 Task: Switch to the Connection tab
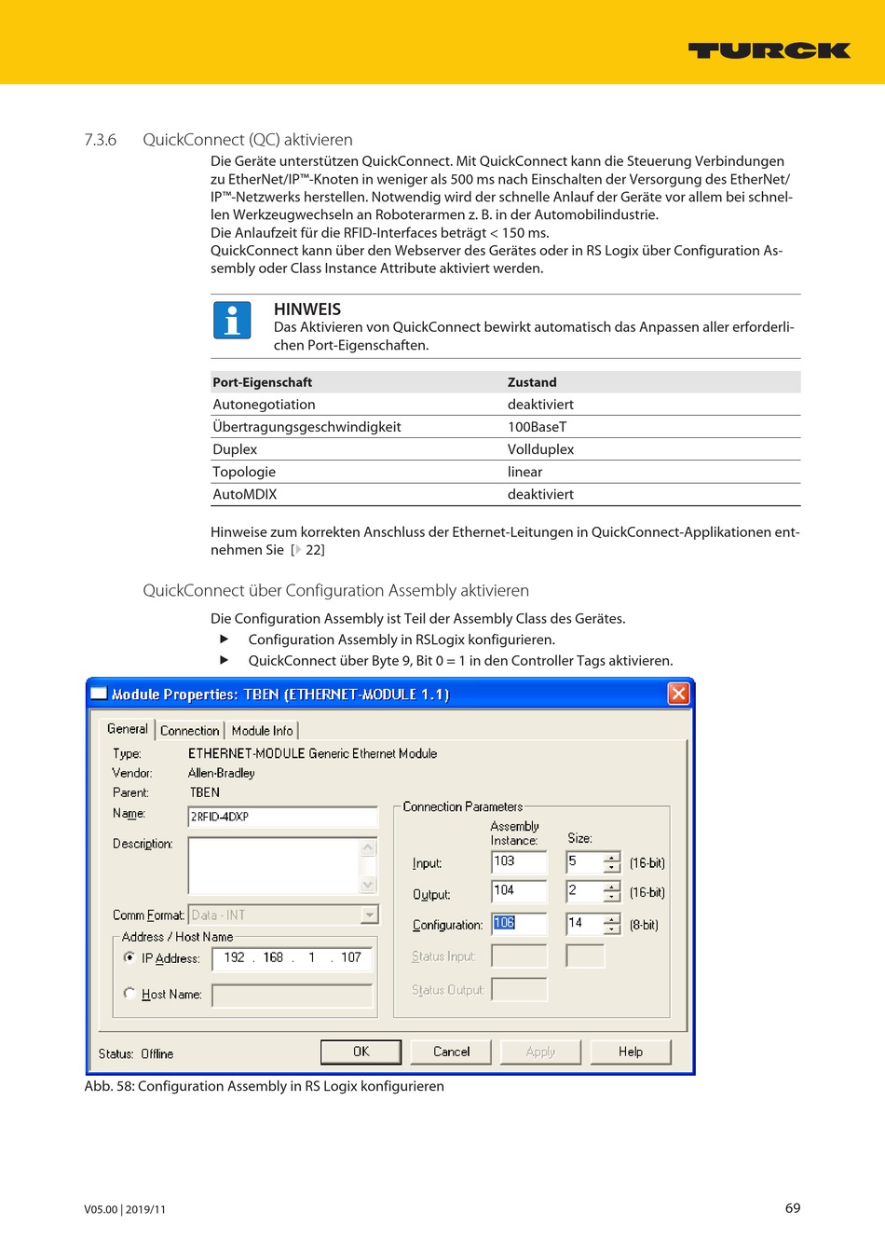click(190, 731)
